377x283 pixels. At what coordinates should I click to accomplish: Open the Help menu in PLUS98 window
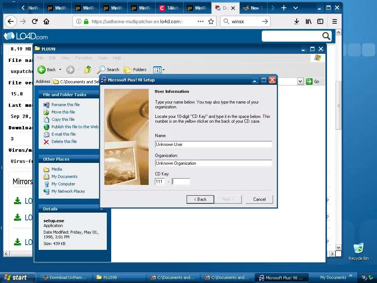(117, 58)
